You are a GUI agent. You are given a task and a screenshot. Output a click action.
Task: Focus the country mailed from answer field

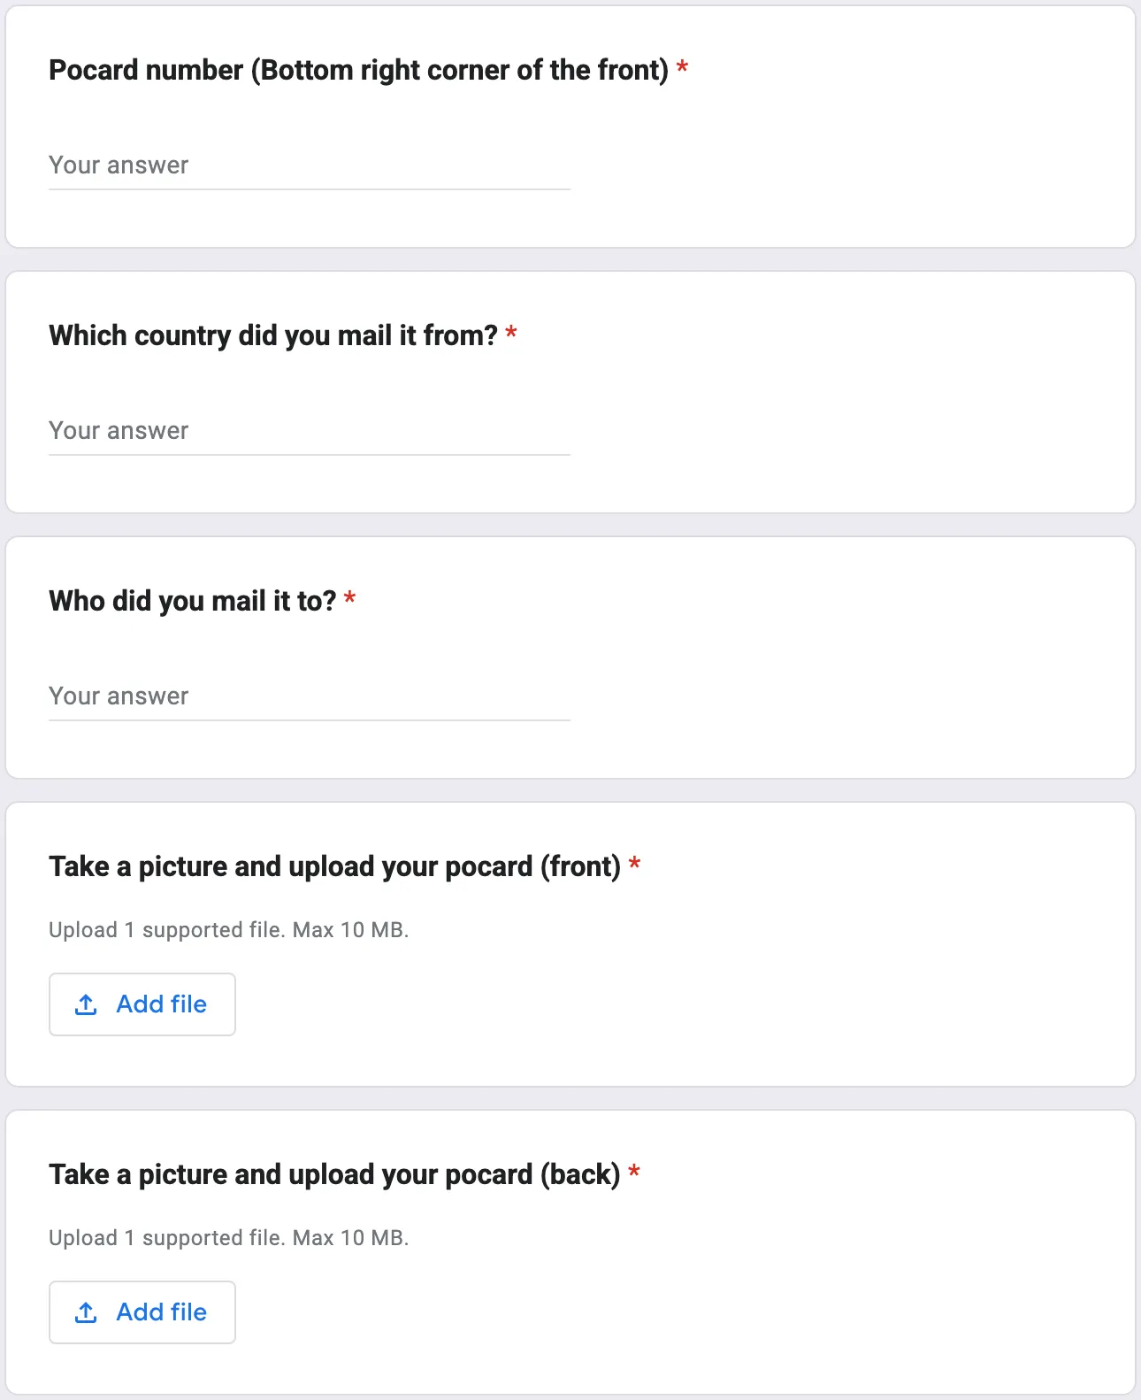[310, 431]
